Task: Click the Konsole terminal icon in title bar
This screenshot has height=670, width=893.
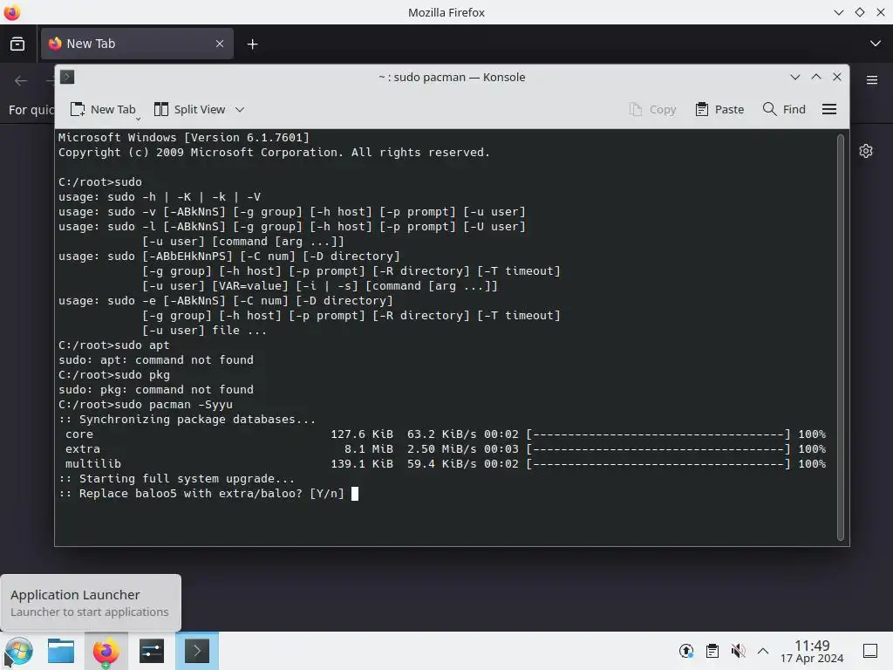Action: pos(67,77)
